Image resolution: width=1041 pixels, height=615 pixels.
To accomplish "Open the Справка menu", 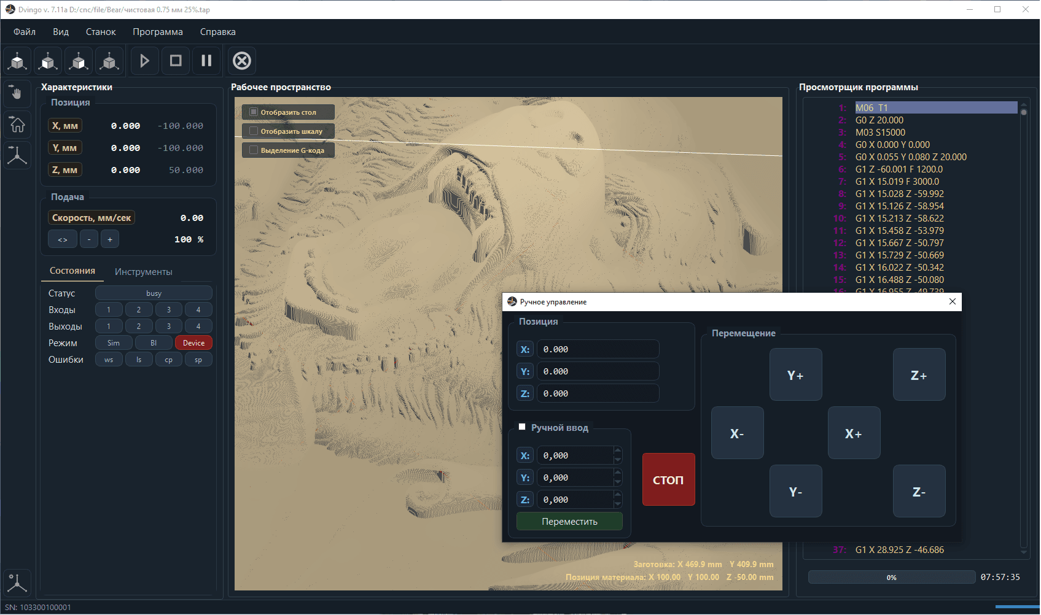I will 218,32.
